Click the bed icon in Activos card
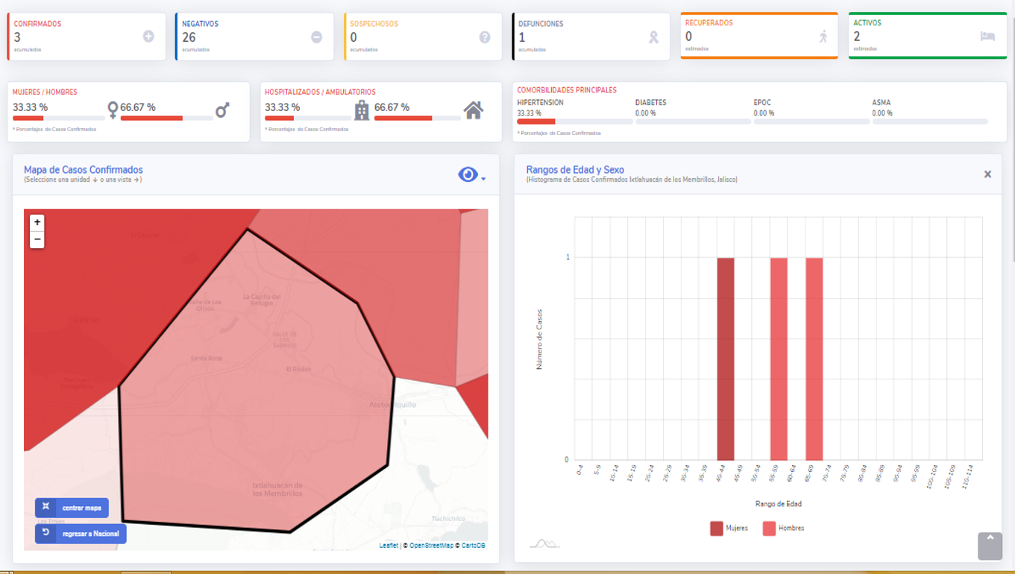The image size is (1015, 574). 987,37
